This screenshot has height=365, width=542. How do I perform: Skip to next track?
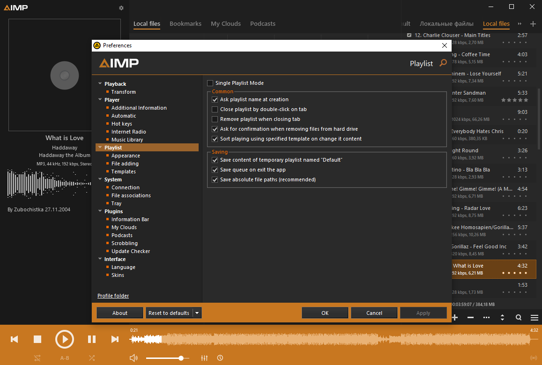click(x=115, y=339)
